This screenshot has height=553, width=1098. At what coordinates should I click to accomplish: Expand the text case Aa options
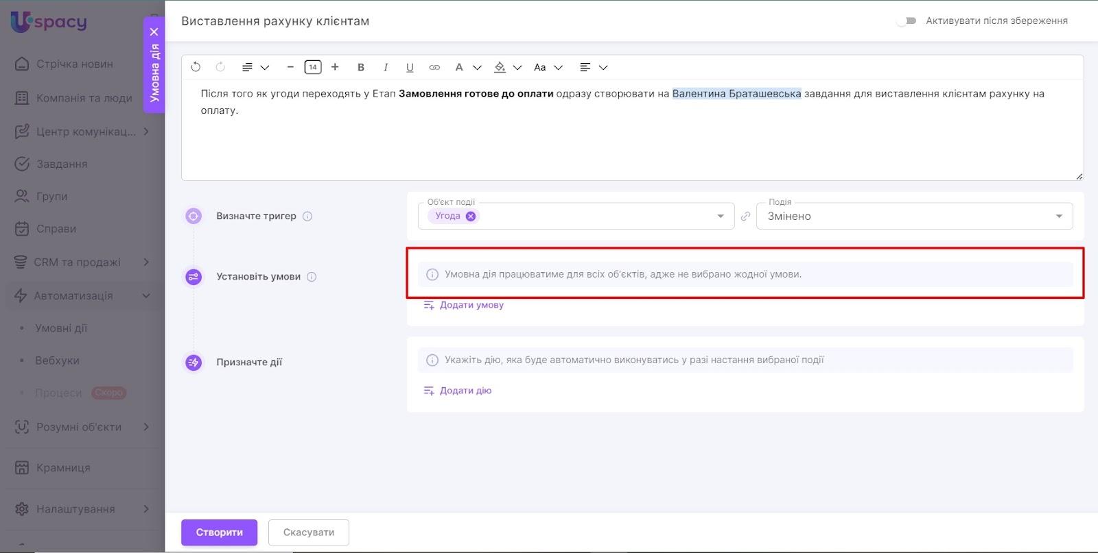tap(548, 67)
